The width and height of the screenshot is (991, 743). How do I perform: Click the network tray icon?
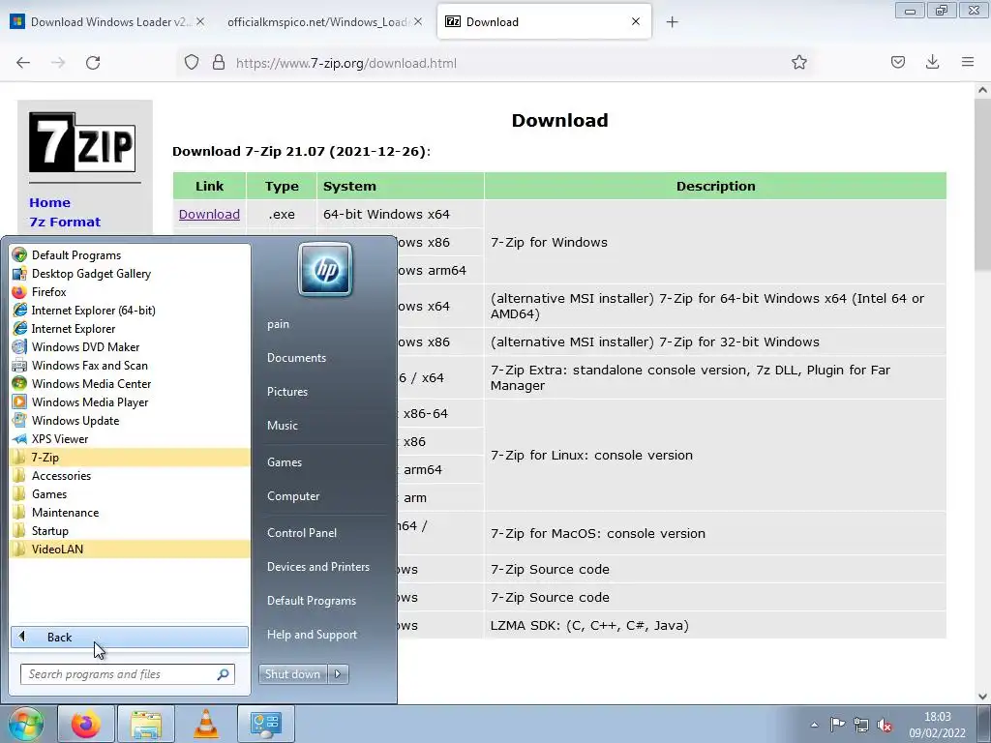pos(860,725)
